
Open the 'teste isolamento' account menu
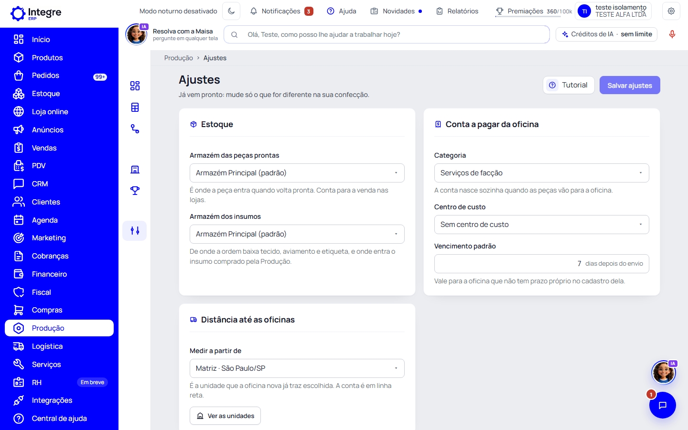613,11
